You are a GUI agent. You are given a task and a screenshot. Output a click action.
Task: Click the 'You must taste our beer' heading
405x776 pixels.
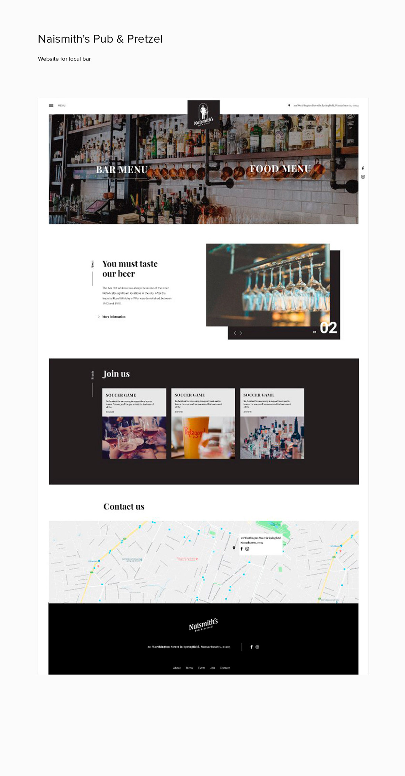(x=130, y=269)
